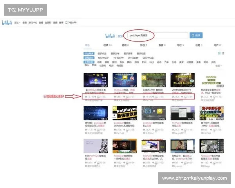Open the Potplayer 电视神器 video title
The image size is (235, 188).
click(211, 157)
